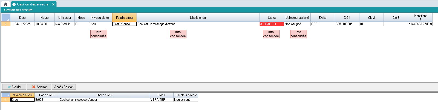Click the Niveau d'erreur column header
Image resolution: width=438 pixels, height=110 pixels.
(x=22, y=95)
